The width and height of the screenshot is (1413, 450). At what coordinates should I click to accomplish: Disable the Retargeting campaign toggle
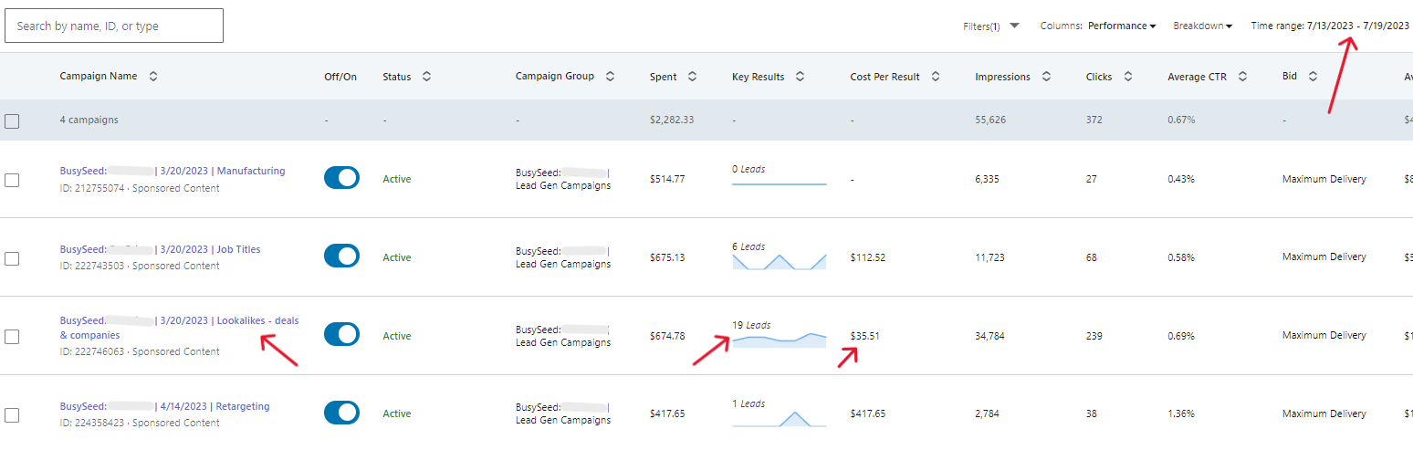pos(341,413)
